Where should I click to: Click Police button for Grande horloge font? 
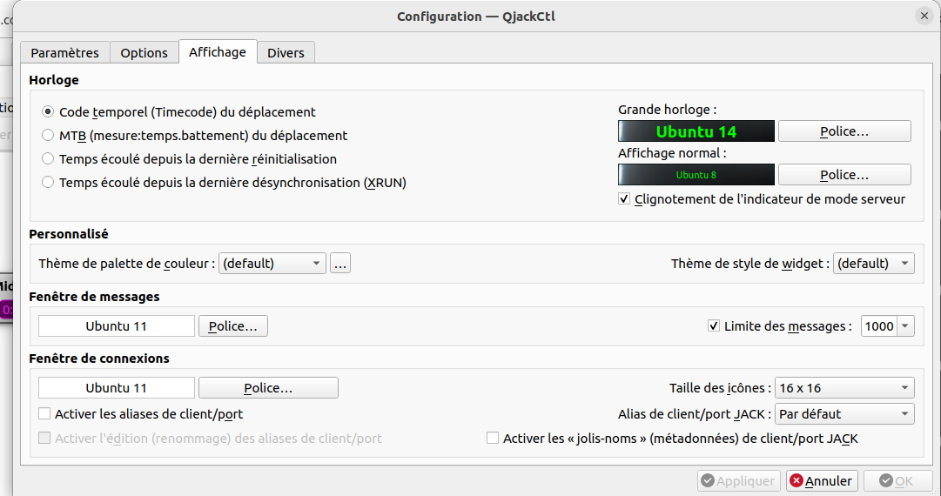pyautogui.click(x=844, y=131)
